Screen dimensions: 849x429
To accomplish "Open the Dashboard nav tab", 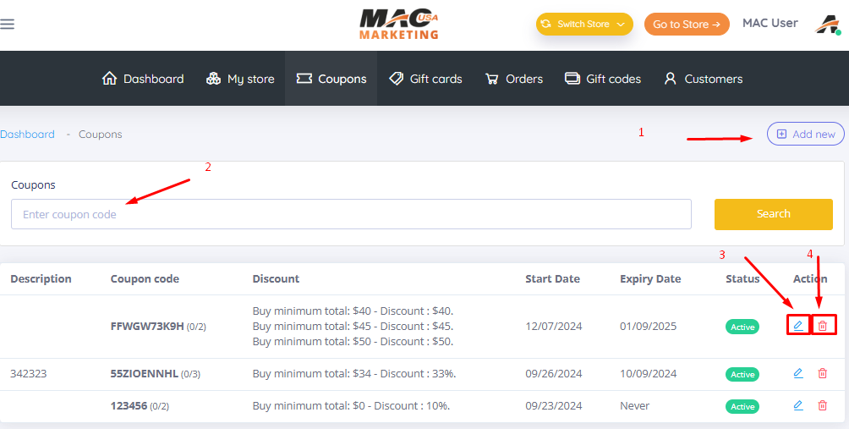I will point(143,79).
